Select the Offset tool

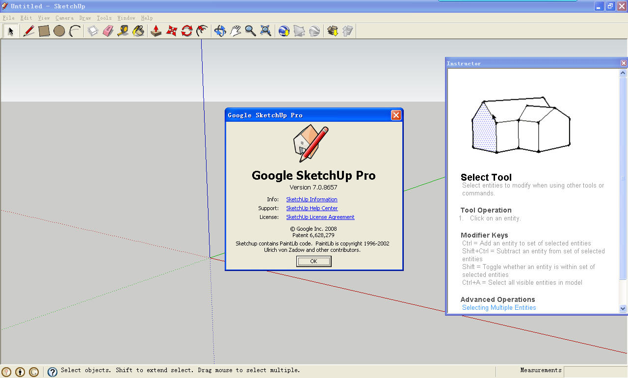click(x=202, y=31)
